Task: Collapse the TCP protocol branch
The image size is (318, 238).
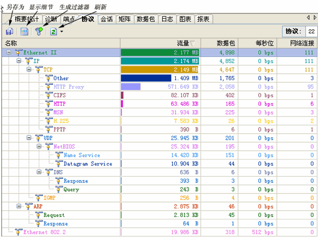Action: (x=29, y=70)
